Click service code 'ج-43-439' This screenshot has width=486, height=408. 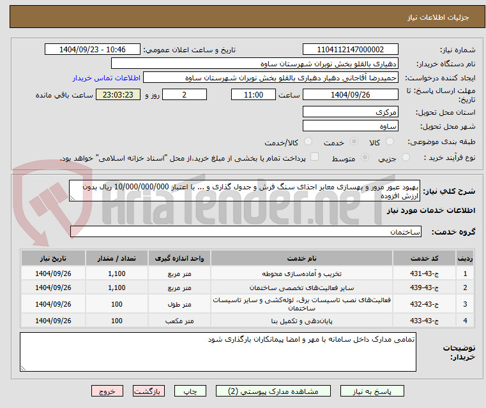click(424, 288)
